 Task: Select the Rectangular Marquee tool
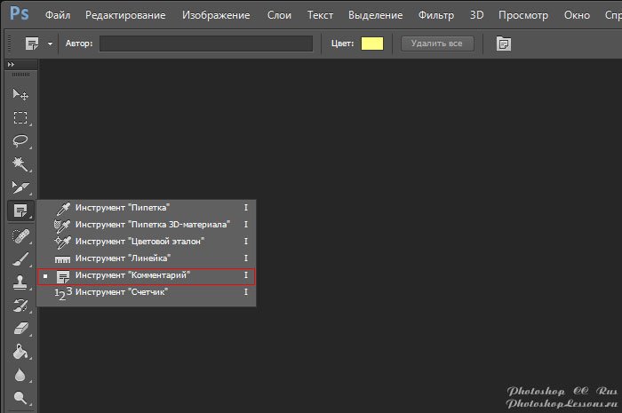click(x=20, y=118)
